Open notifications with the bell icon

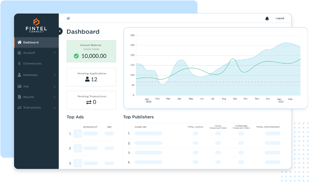pos(267,18)
